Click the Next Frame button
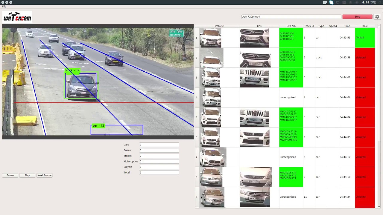This screenshot has height=215, width=383. click(x=44, y=175)
